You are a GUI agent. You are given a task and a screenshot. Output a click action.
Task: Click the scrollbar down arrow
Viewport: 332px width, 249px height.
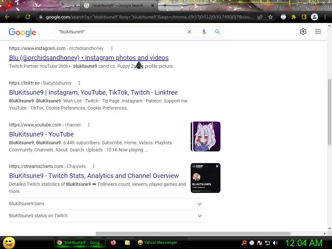coord(329,229)
